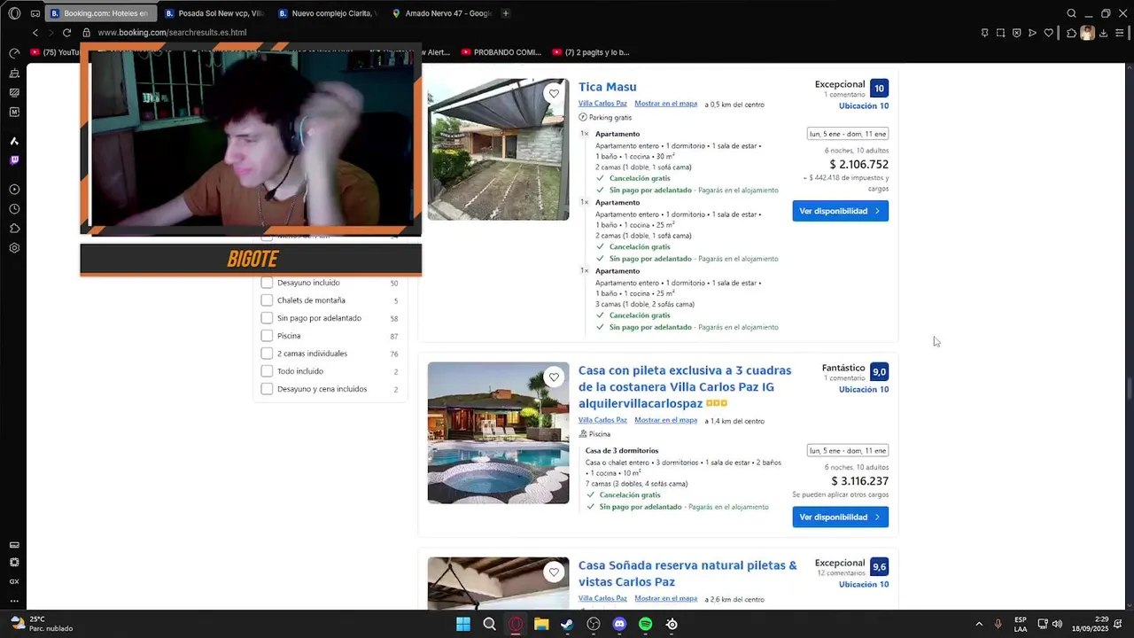Take a snapshot with the capture icon
The height and width of the screenshot is (638, 1134).
pyautogui.click(x=1000, y=33)
